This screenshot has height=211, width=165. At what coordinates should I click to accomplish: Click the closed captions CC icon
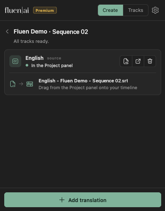(x=15, y=61)
